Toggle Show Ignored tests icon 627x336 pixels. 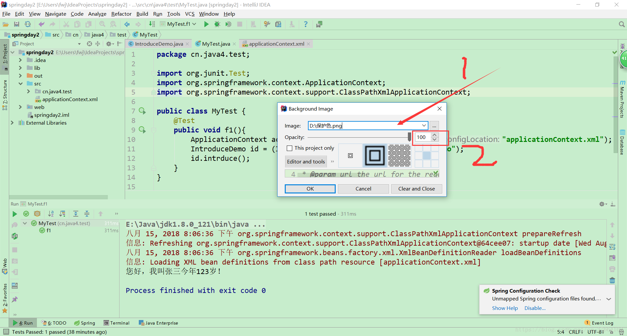tap(37, 214)
